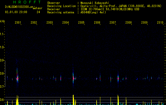Click the date stamp 02.01.03 23:00
This screenshot has width=166, height=105.
(x=16, y=12)
